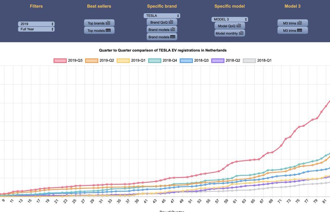Click bar chart icon on Brand QoQ
The width and height of the screenshot is (330, 212).
[x=171, y=22]
